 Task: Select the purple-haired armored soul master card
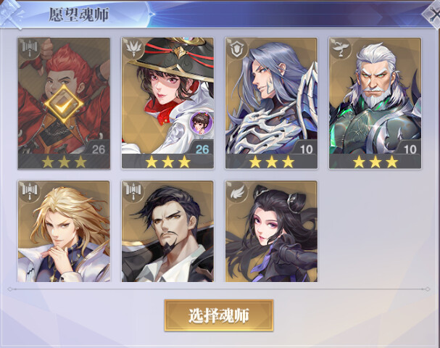[x=271, y=103]
